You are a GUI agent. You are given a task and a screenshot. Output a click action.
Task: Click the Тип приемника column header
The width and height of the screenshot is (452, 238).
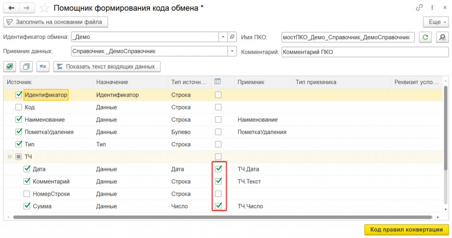[342, 82]
